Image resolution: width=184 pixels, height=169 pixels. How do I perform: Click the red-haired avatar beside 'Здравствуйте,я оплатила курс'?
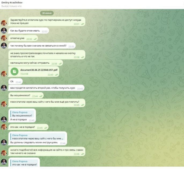pyautogui.click(x=4, y=23)
